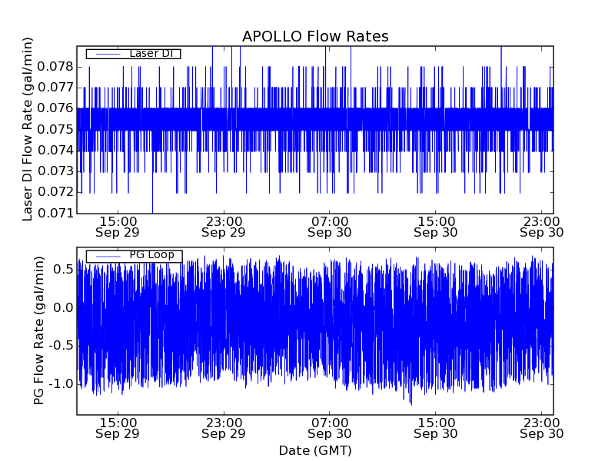Click the PG Flow Rate axis label
Image resolution: width=615 pixels, height=461 pixels.
38,330
